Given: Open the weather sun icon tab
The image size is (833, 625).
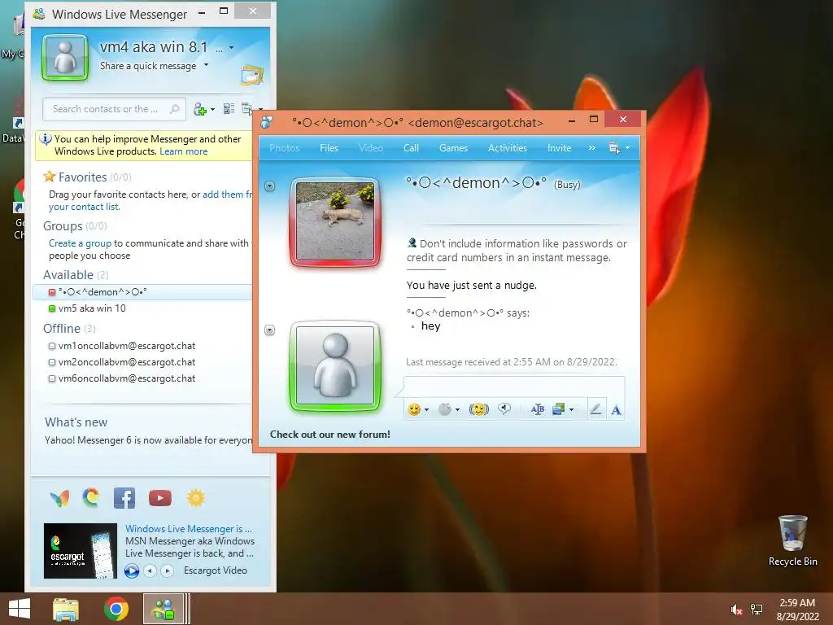Looking at the screenshot, I should 195,498.
